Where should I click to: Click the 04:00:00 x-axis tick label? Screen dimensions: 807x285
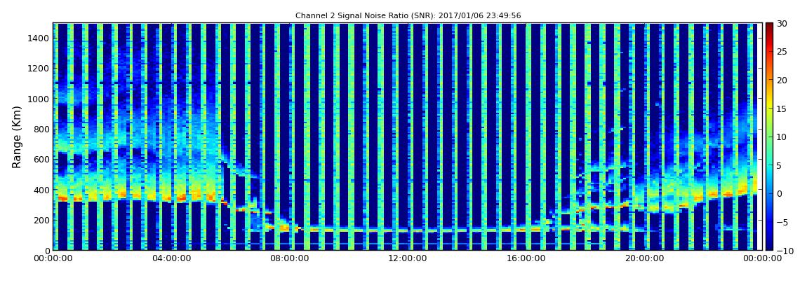pyautogui.click(x=171, y=259)
